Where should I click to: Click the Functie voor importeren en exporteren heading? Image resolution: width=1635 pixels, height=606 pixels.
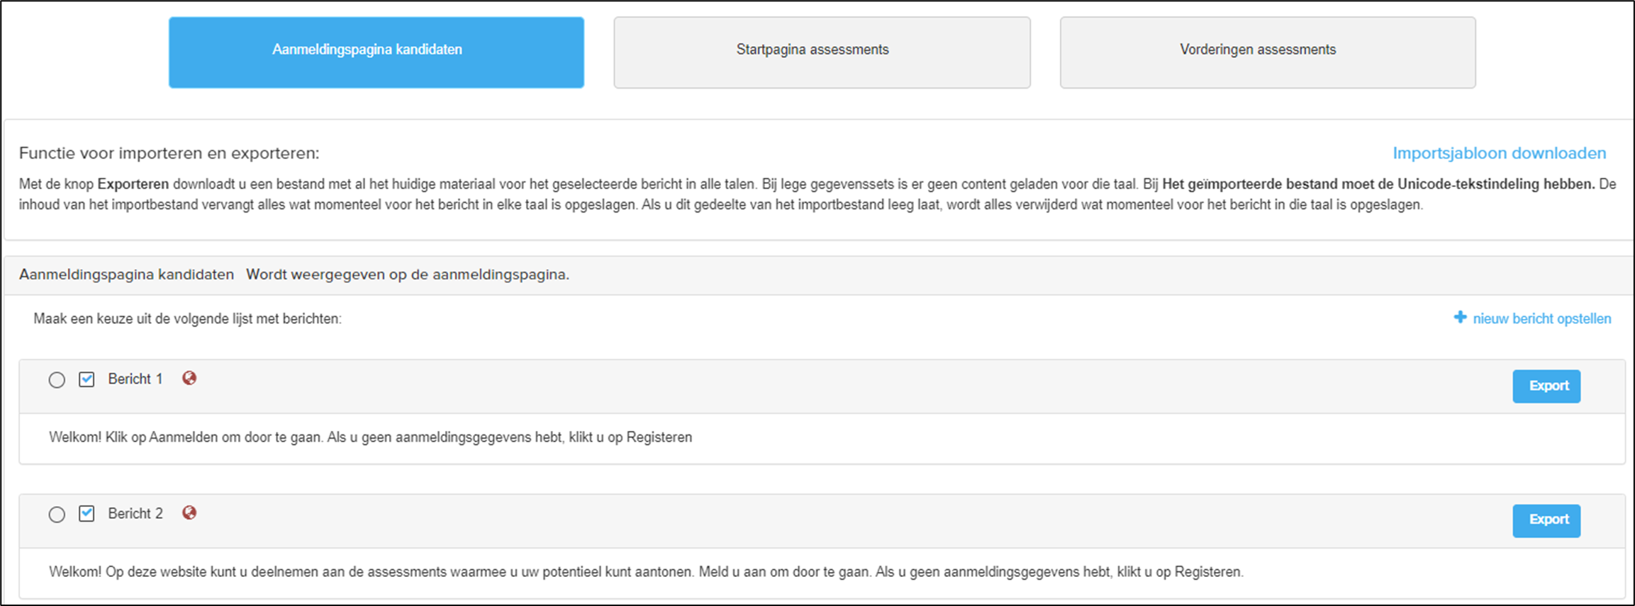pos(169,153)
